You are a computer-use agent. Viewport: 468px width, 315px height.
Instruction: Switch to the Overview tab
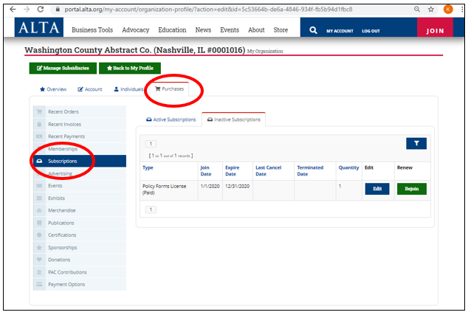click(x=53, y=89)
